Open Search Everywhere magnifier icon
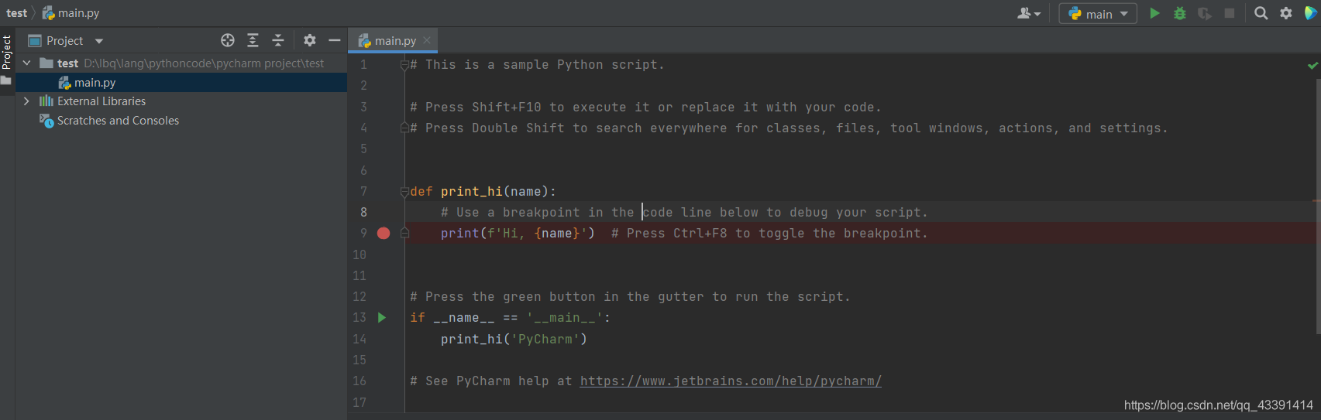The width and height of the screenshot is (1321, 420). (x=1261, y=13)
